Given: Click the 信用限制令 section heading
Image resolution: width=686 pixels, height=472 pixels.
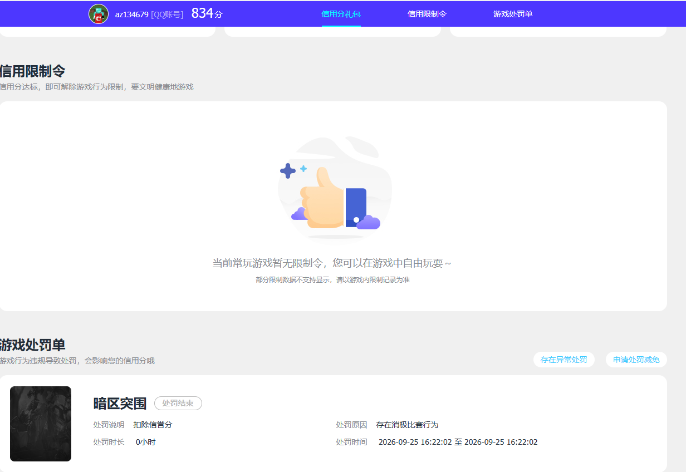Looking at the screenshot, I should 32,71.
